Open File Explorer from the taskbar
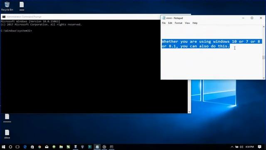266x150 pixels. [x=61, y=147]
